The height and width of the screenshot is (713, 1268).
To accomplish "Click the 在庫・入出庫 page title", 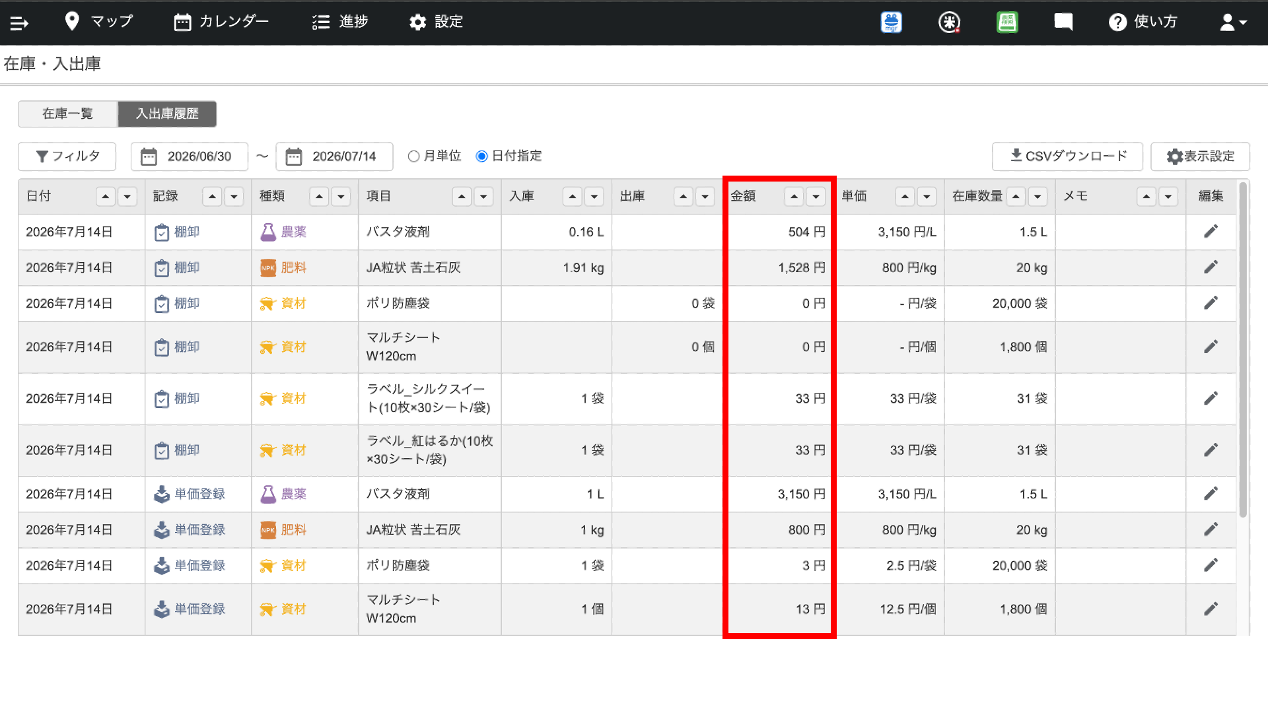I will point(52,64).
